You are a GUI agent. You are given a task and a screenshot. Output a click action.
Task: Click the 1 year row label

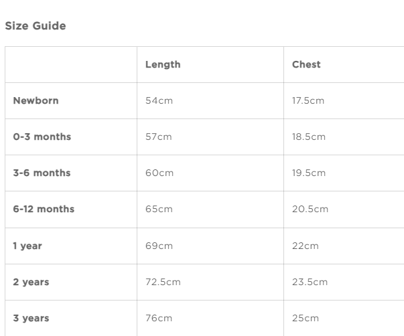tap(27, 246)
